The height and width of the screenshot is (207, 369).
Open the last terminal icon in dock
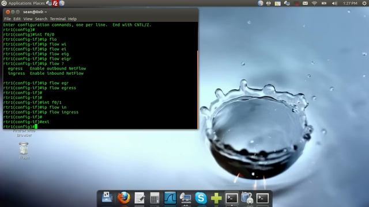pos(262,198)
